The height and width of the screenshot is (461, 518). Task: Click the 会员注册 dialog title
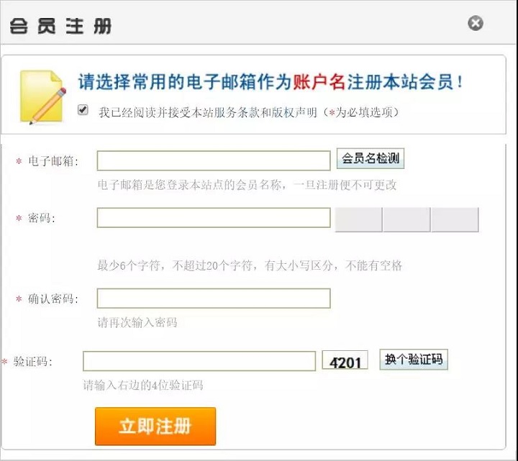click(x=60, y=26)
